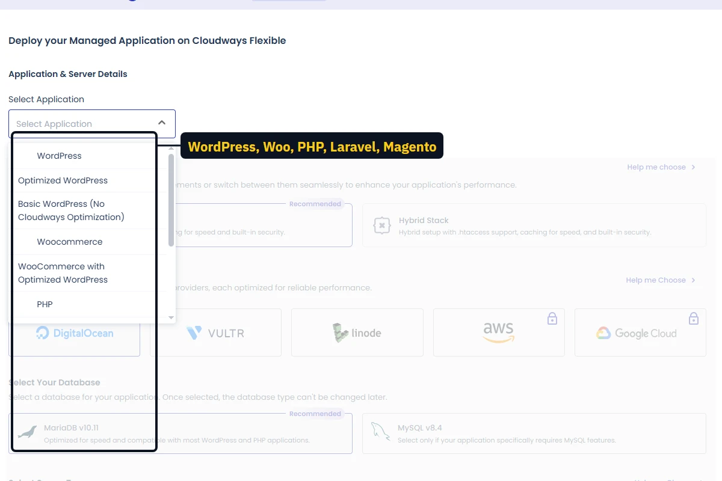
Task: Select the Hybrid Stack card
Action: point(534,225)
